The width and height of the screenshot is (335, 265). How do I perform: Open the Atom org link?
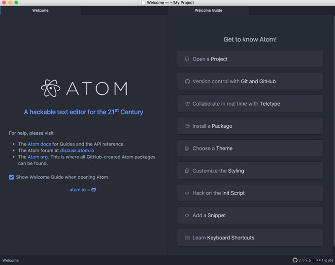pos(37,157)
